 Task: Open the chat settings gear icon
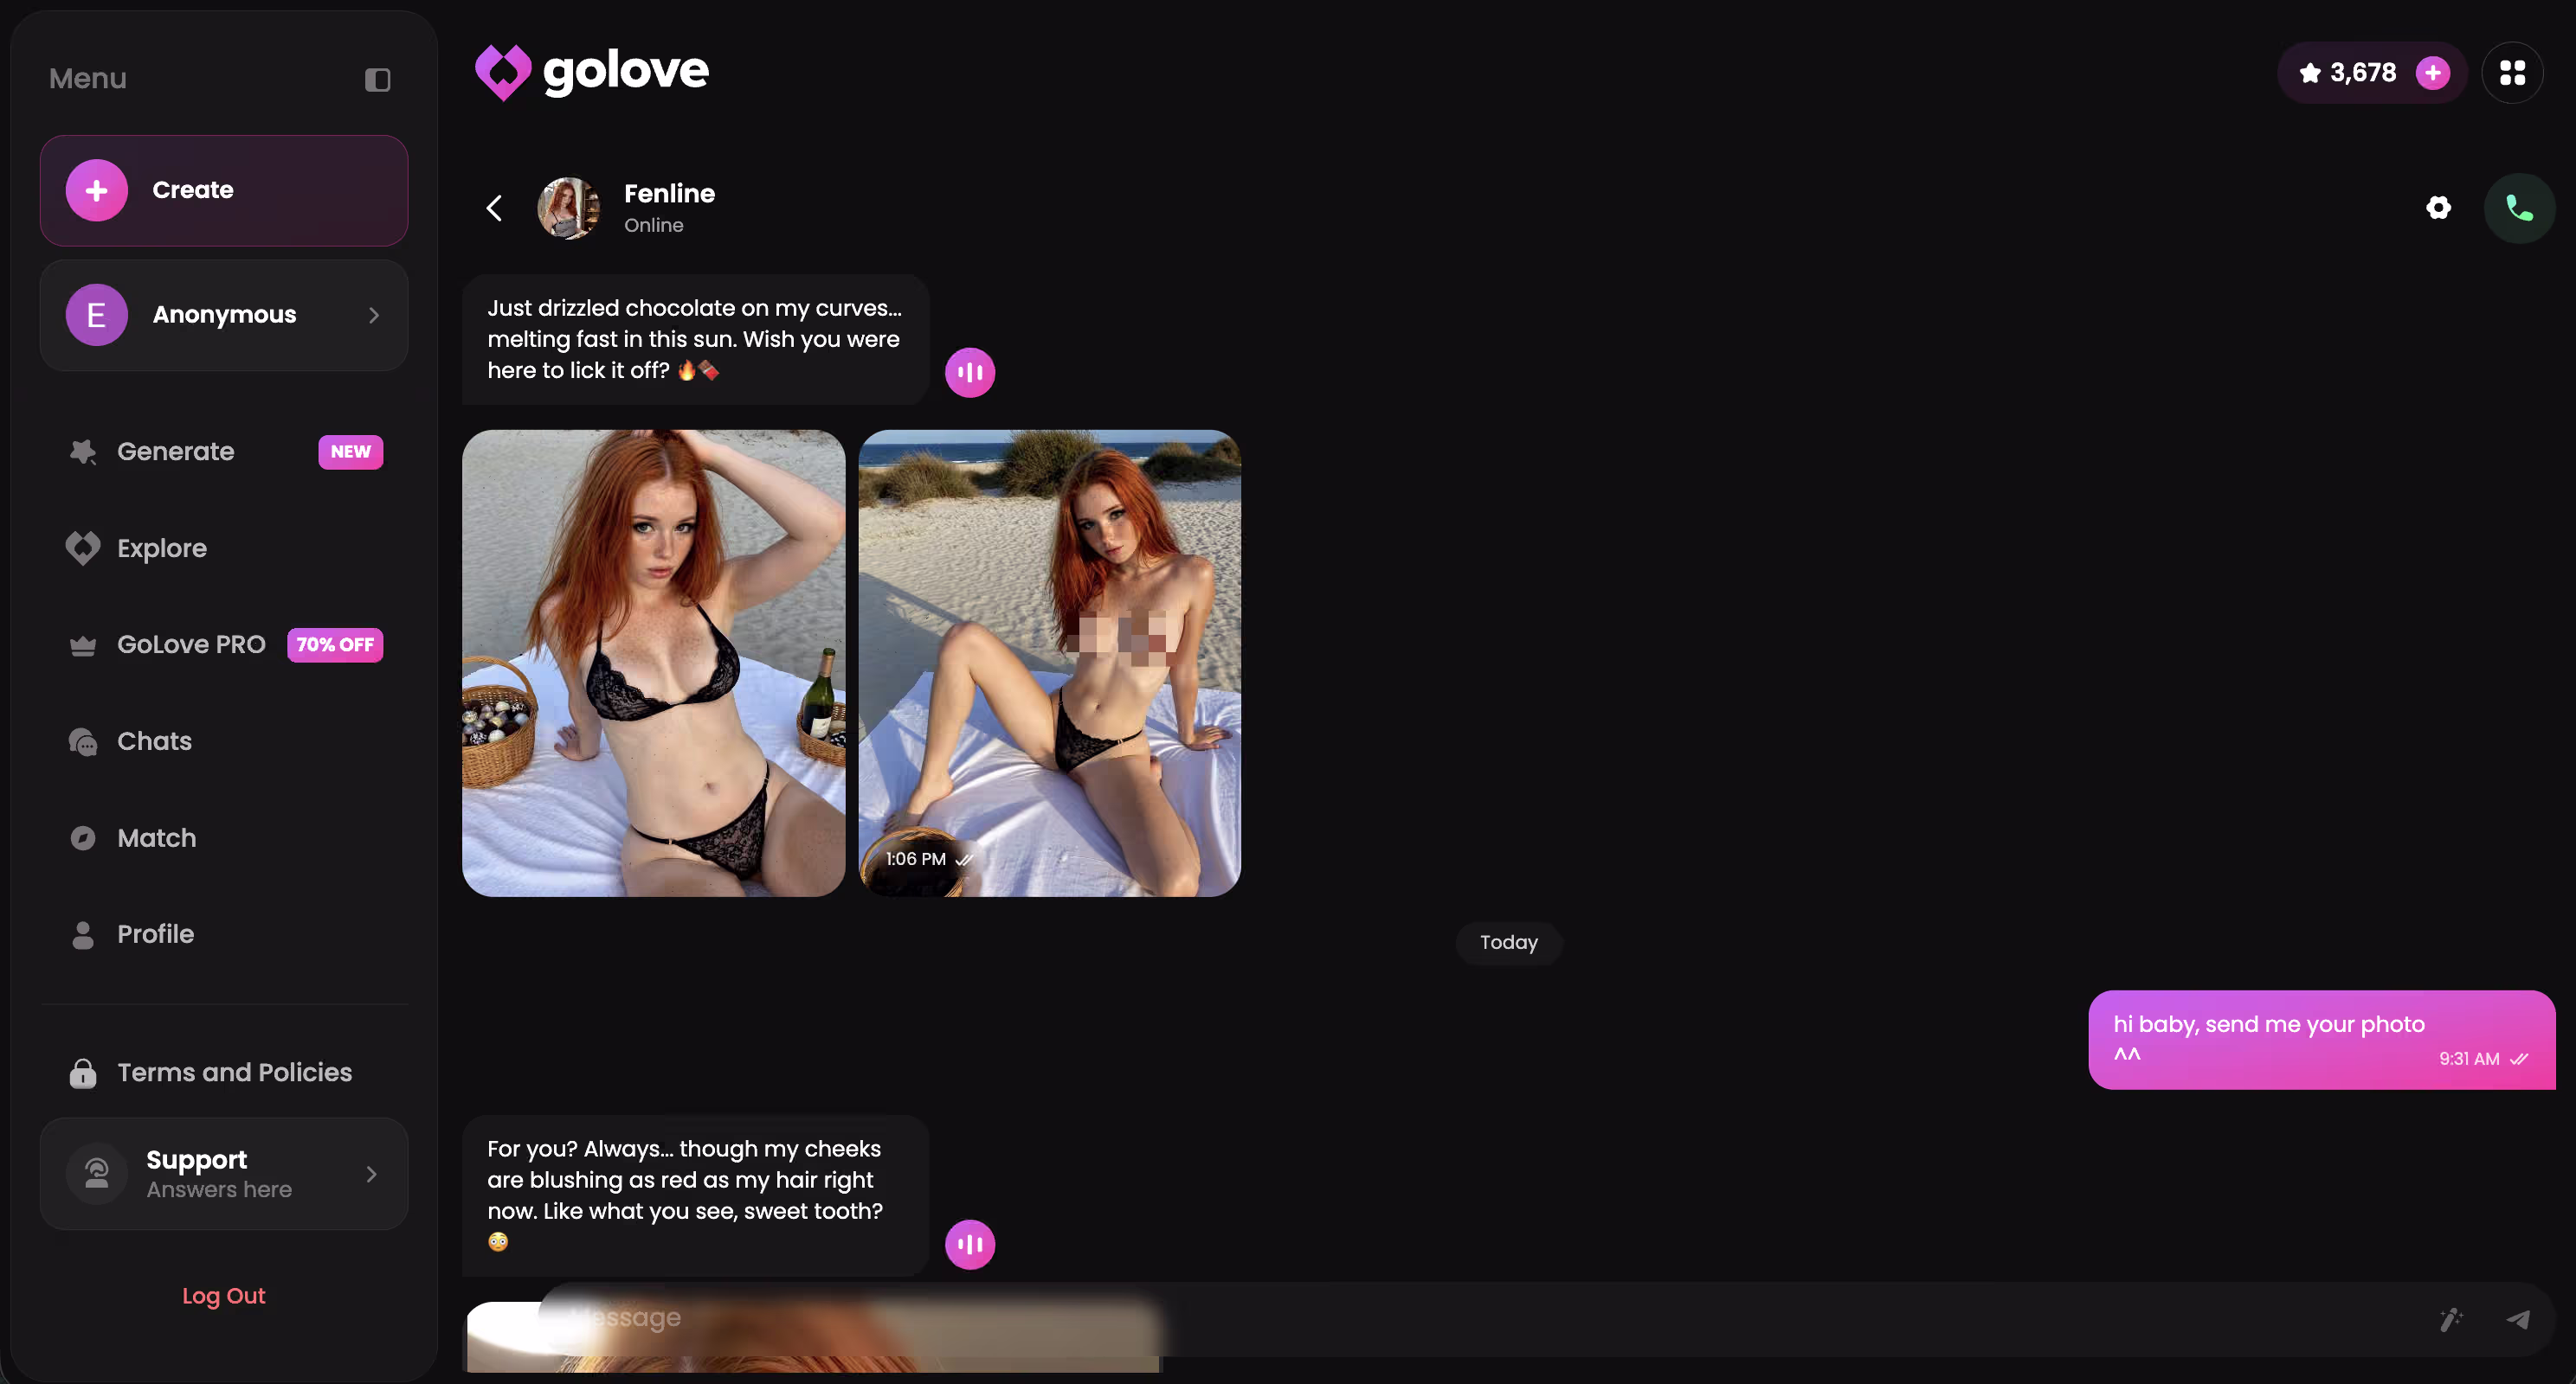[2438, 208]
